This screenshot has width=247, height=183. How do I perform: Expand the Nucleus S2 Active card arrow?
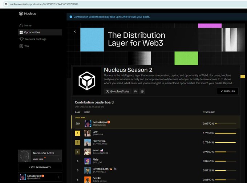click(59, 159)
